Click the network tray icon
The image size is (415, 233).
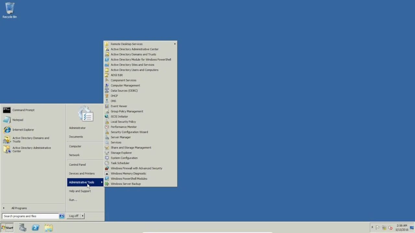(x=384, y=227)
